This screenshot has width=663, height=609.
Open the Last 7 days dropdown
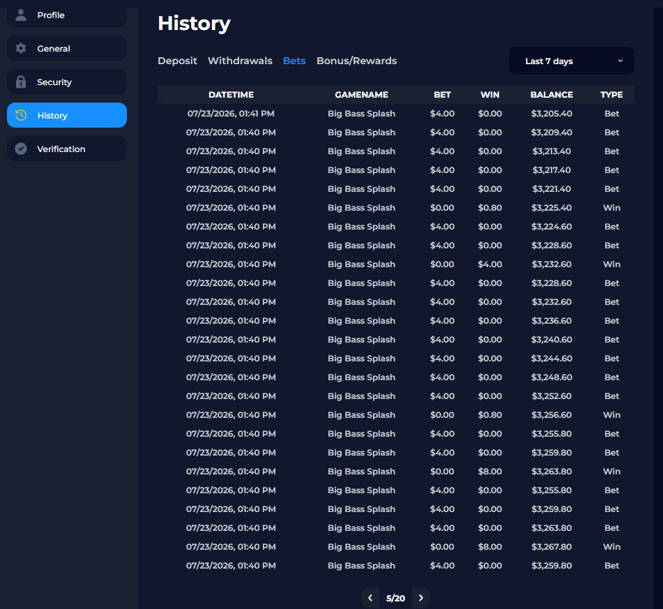[571, 61]
